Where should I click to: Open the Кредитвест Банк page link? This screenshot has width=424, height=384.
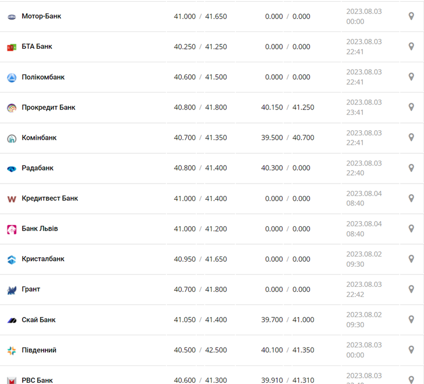coord(50,198)
